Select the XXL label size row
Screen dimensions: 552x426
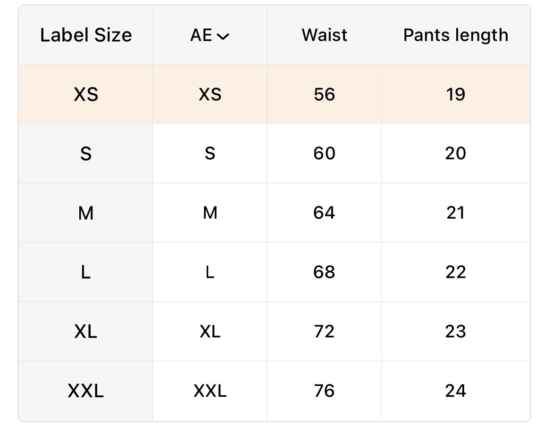(x=86, y=391)
